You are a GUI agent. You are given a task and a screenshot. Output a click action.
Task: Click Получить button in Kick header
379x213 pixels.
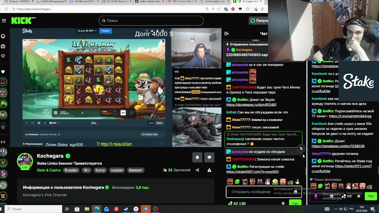point(259,21)
